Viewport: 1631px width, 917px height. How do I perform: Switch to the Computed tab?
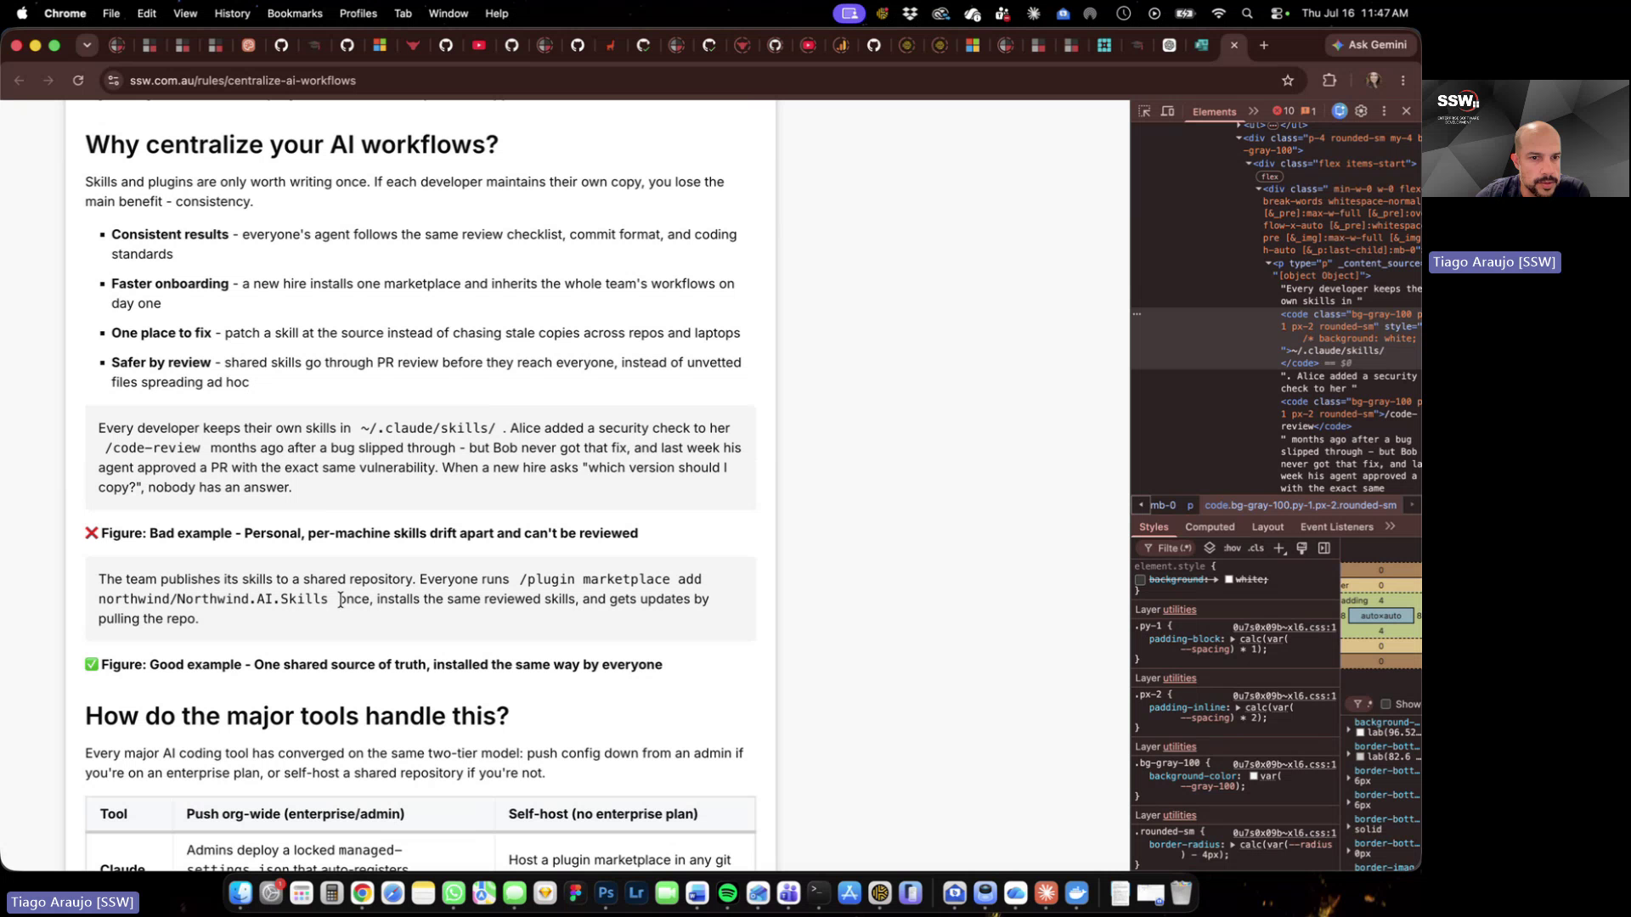[1210, 526]
